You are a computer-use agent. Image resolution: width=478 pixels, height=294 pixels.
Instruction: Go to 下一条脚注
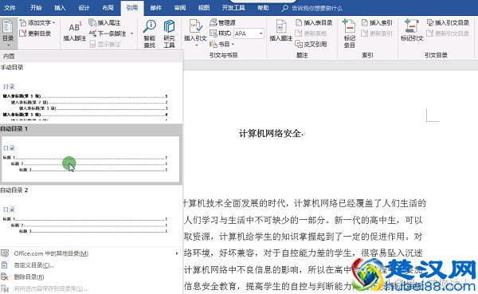[x=108, y=33]
